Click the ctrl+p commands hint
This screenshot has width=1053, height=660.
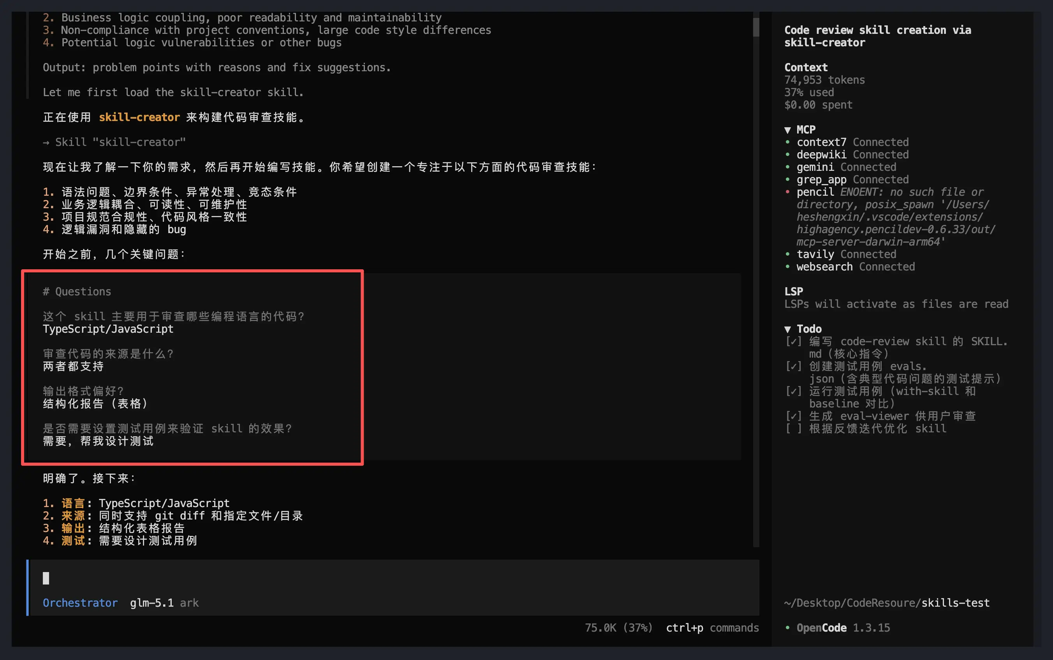point(712,628)
